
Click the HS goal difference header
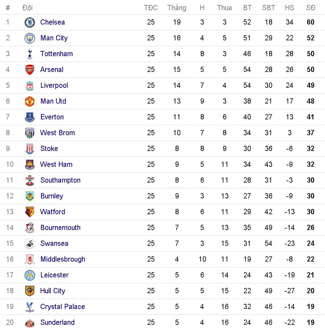point(289,8)
